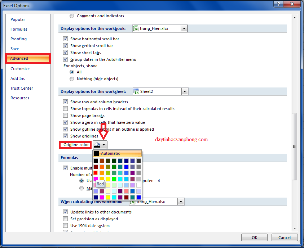Click the Excel file icon beside trang_Hien.xlsx in Display options
The height and width of the screenshot is (248, 304).
pyautogui.click(x=136, y=29)
